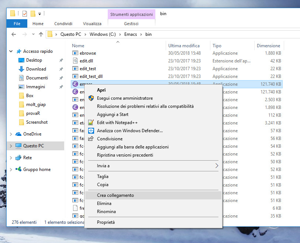Click the forward navigation arrow
300x243 pixels.
point(24,34)
